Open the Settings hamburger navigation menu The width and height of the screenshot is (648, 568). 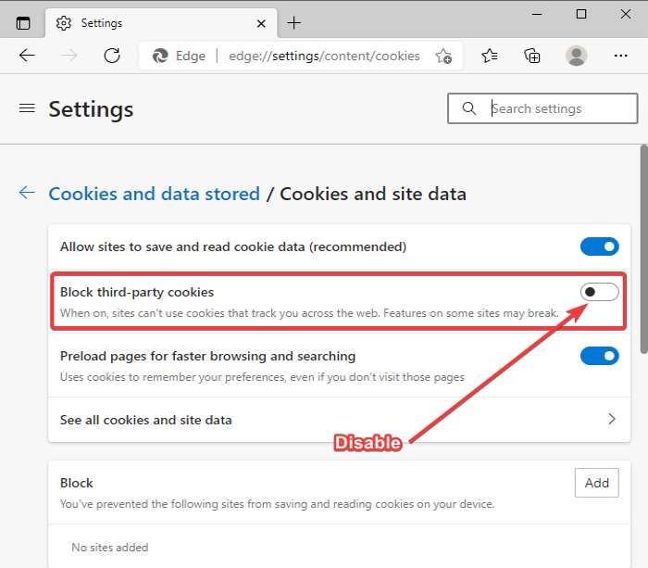pos(26,108)
